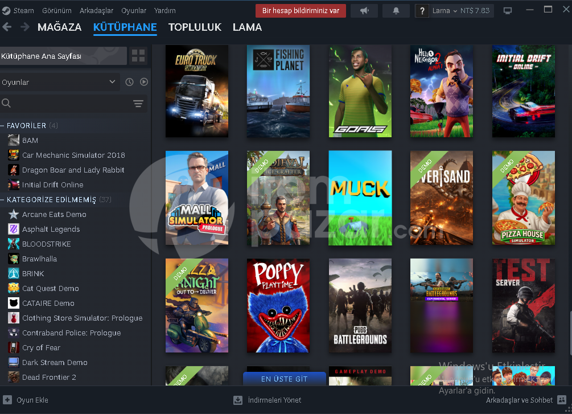Click the Steam logo icon
The width and height of the screenshot is (572, 414).
(x=6, y=11)
